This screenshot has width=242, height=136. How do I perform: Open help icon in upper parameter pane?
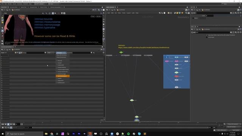click(240, 13)
